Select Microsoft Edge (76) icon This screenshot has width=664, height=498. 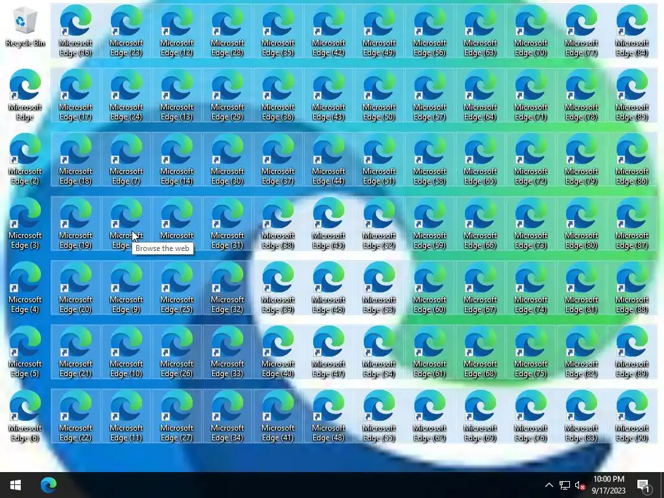530,416
